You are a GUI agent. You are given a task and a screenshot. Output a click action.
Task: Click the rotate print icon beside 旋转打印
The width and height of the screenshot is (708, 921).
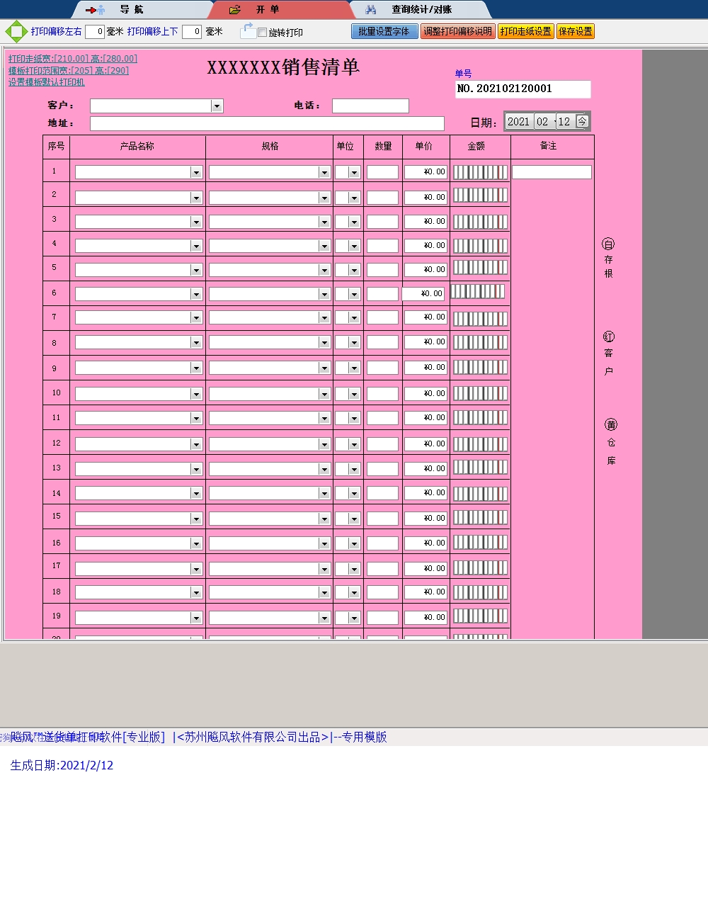pos(247,29)
